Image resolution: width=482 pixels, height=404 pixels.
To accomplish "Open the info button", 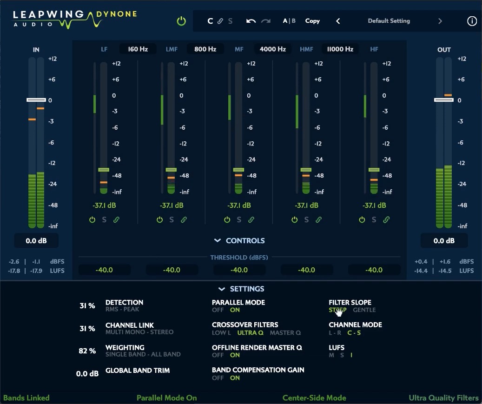I will coord(472,21).
